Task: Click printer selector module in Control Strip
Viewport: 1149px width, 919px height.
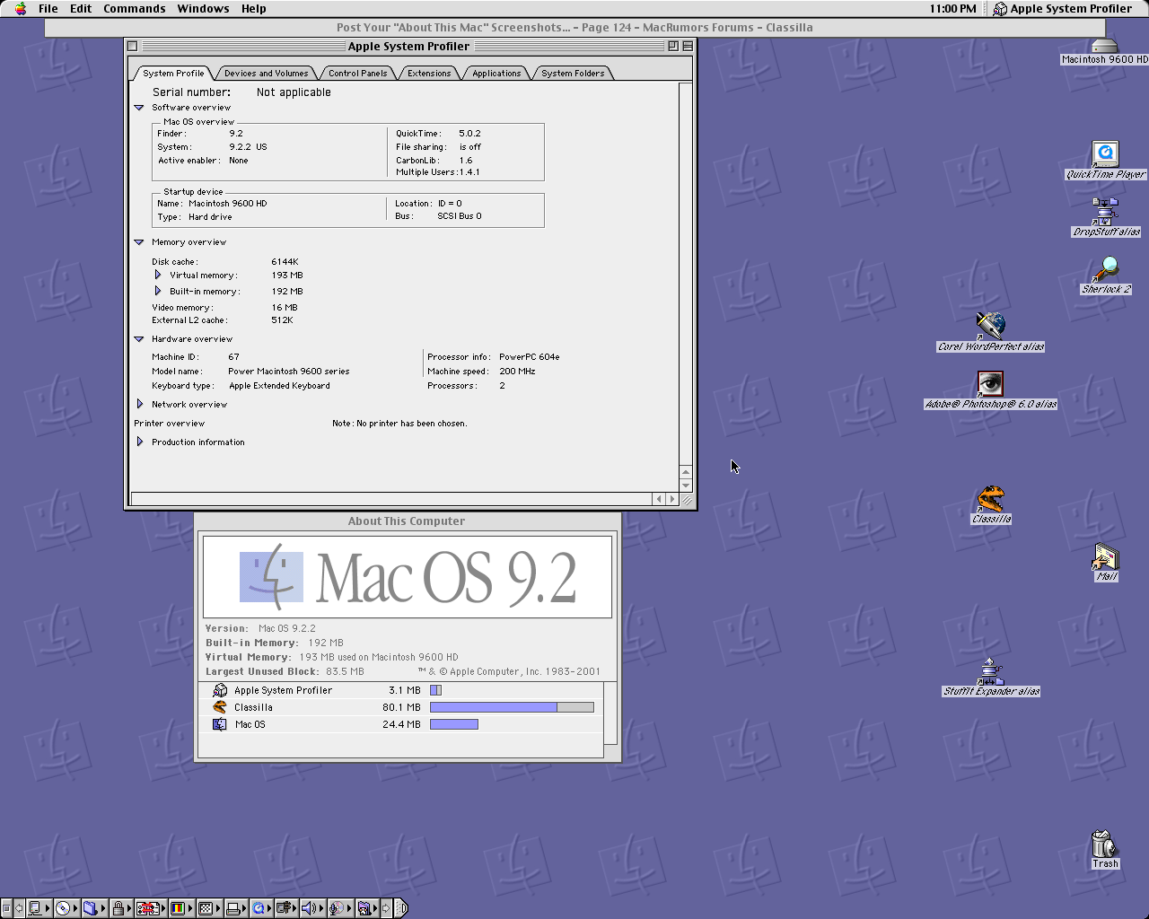Action: (237, 908)
